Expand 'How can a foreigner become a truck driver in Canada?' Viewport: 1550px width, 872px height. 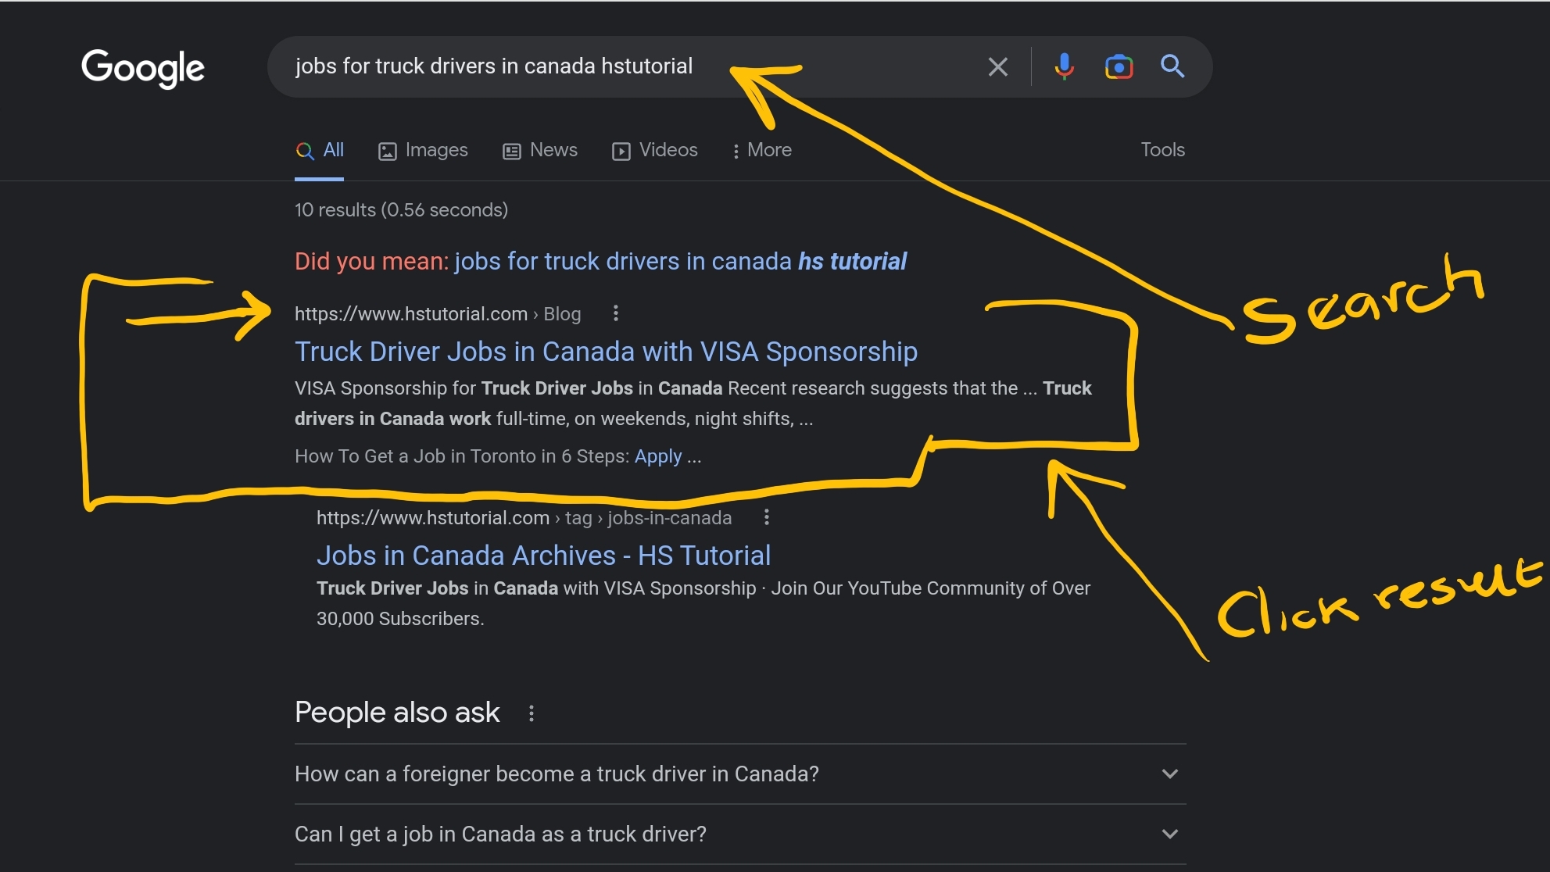1170,774
